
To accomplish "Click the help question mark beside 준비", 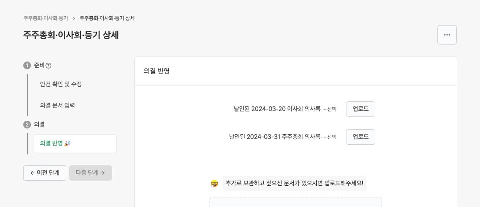I will click(48, 66).
